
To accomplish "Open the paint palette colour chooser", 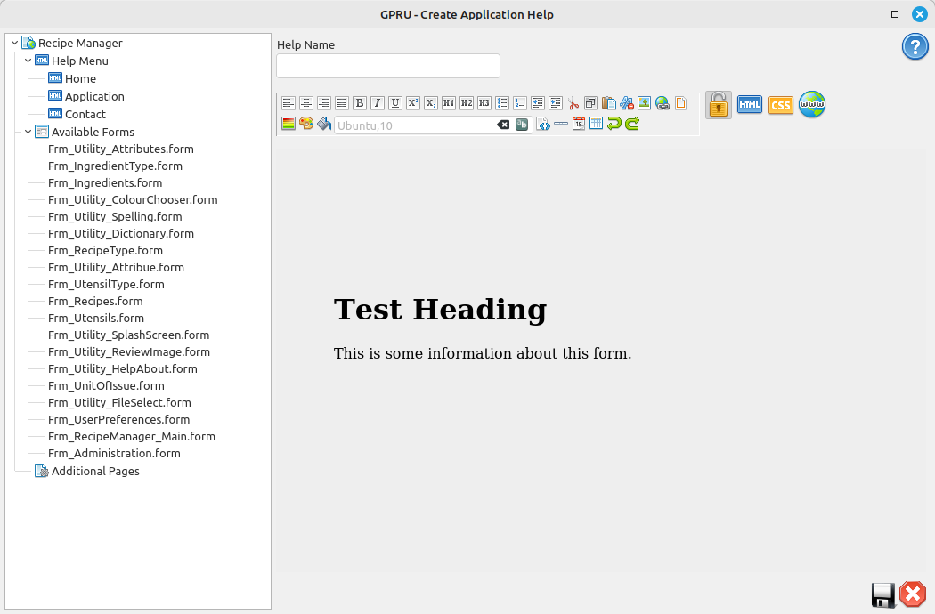I will 306,124.
